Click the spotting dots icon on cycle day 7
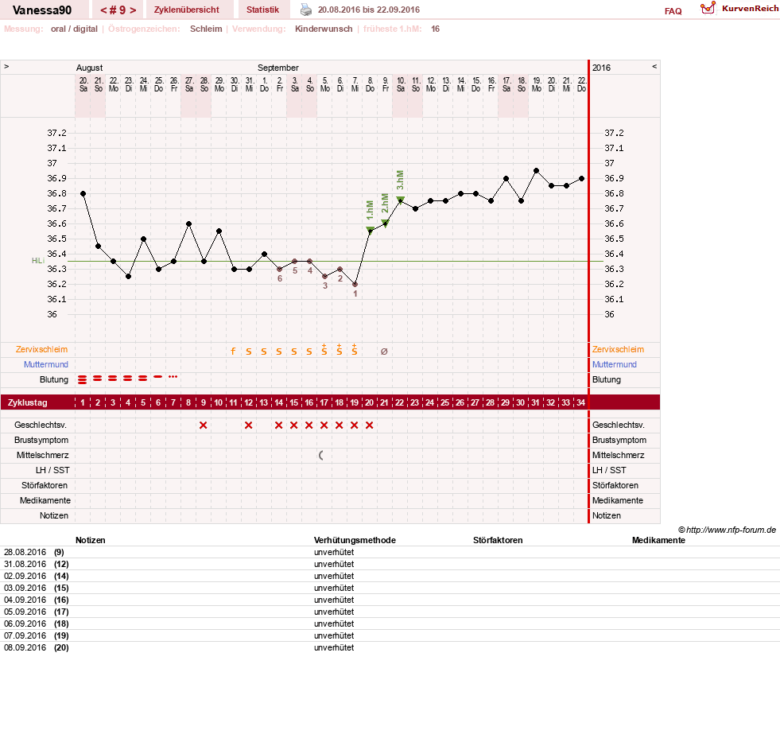 point(173,377)
